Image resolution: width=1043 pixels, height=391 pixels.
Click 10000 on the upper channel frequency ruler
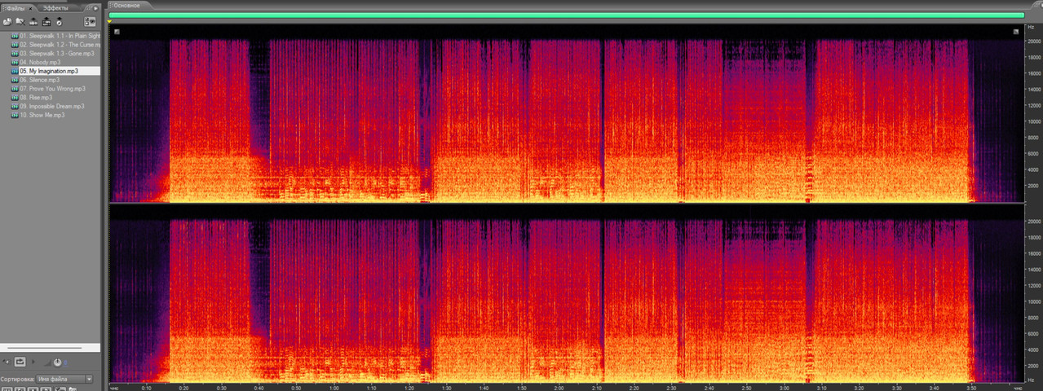click(1034, 121)
